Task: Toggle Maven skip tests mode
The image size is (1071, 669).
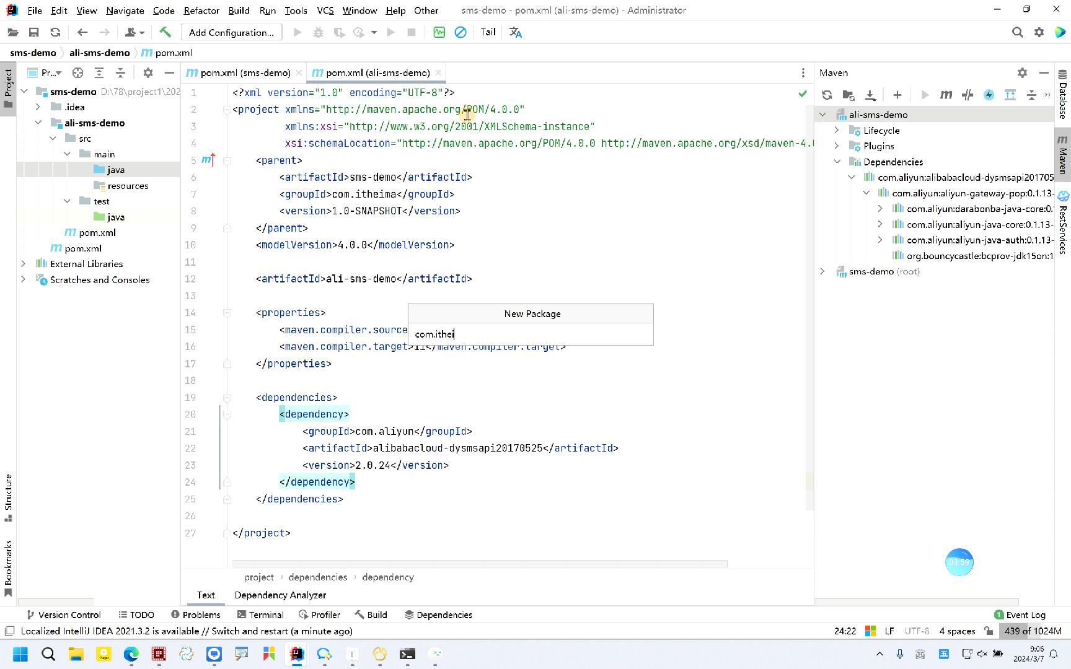Action: (x=989, y=95)
